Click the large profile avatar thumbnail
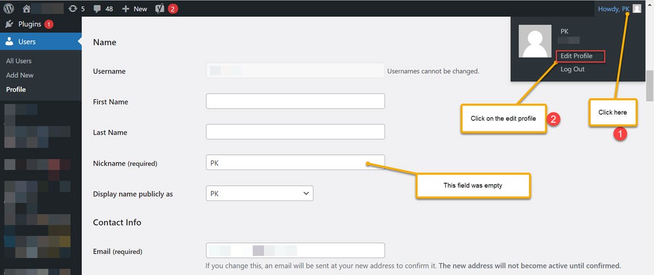Viewport: 654px width, 275px height. pos(535,41)
